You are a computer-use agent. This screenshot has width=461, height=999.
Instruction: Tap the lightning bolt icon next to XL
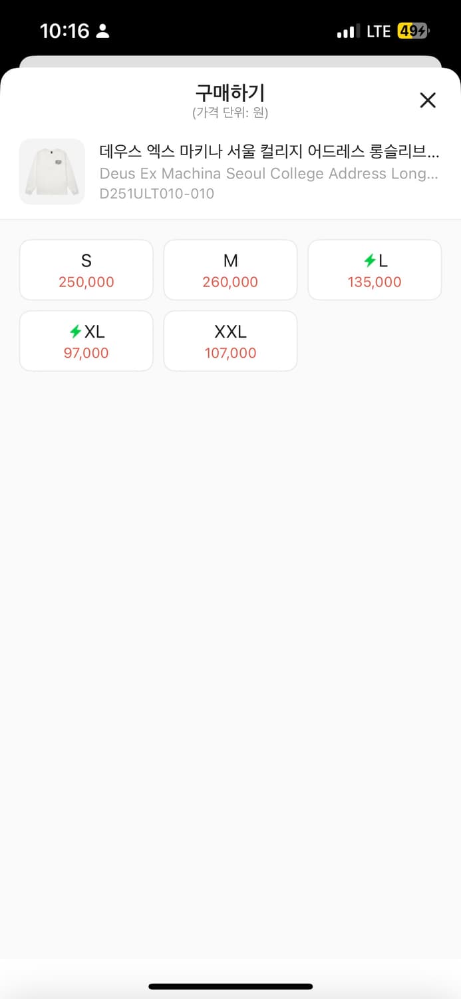point(75,331)
